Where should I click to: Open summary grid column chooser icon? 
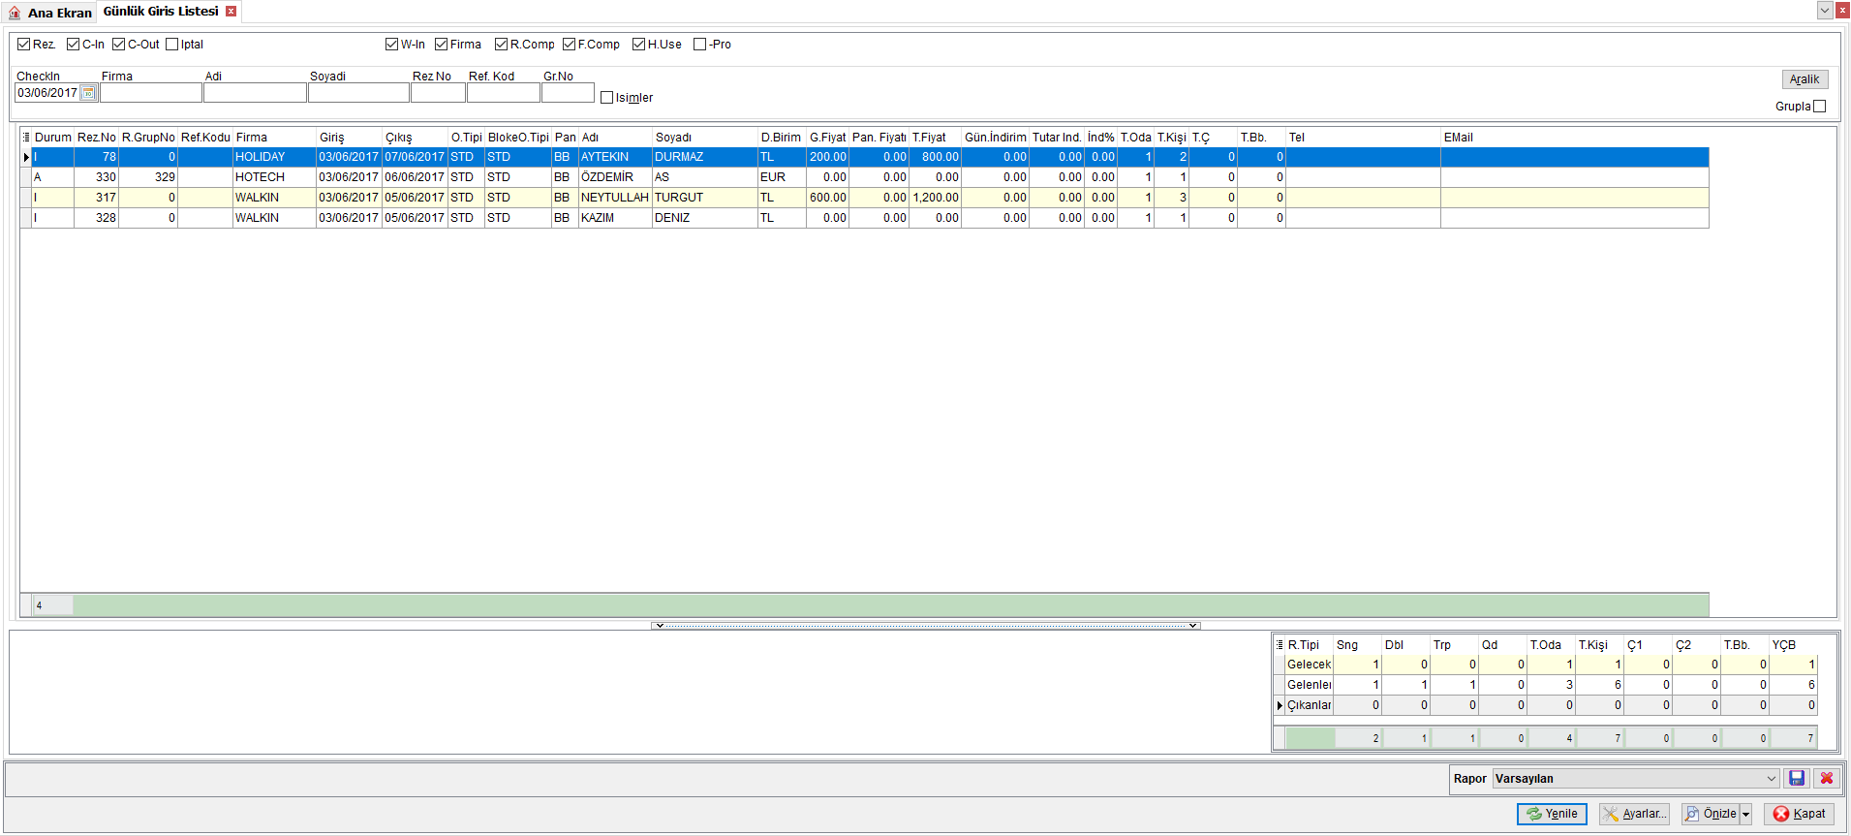tap(1280, 645)
